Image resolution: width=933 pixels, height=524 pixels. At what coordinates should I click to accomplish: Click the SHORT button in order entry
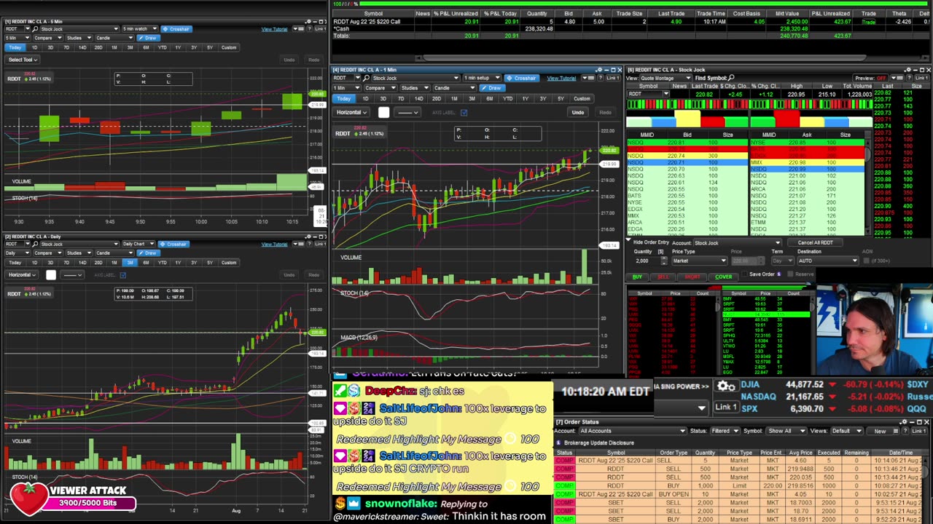[x=692, y=277]
